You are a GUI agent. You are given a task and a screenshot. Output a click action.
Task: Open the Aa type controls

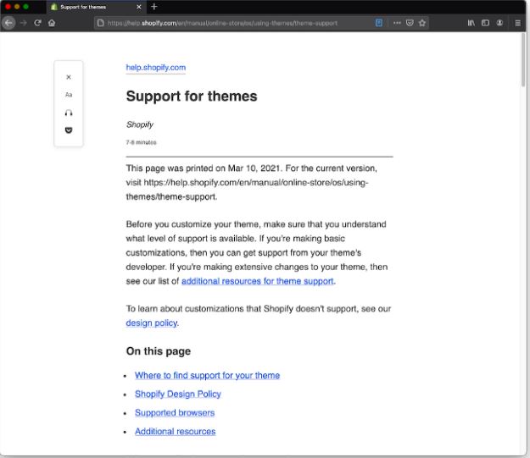tap(69, 95)
